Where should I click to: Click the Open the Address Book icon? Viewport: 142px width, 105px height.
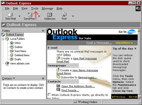tap(58, 86)
